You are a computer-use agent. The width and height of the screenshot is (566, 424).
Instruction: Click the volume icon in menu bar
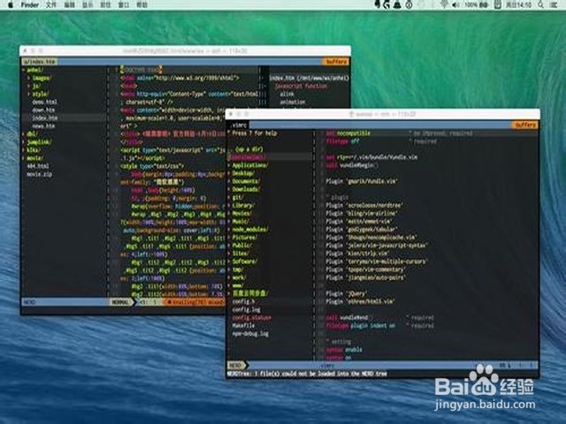tap(455, 4)
